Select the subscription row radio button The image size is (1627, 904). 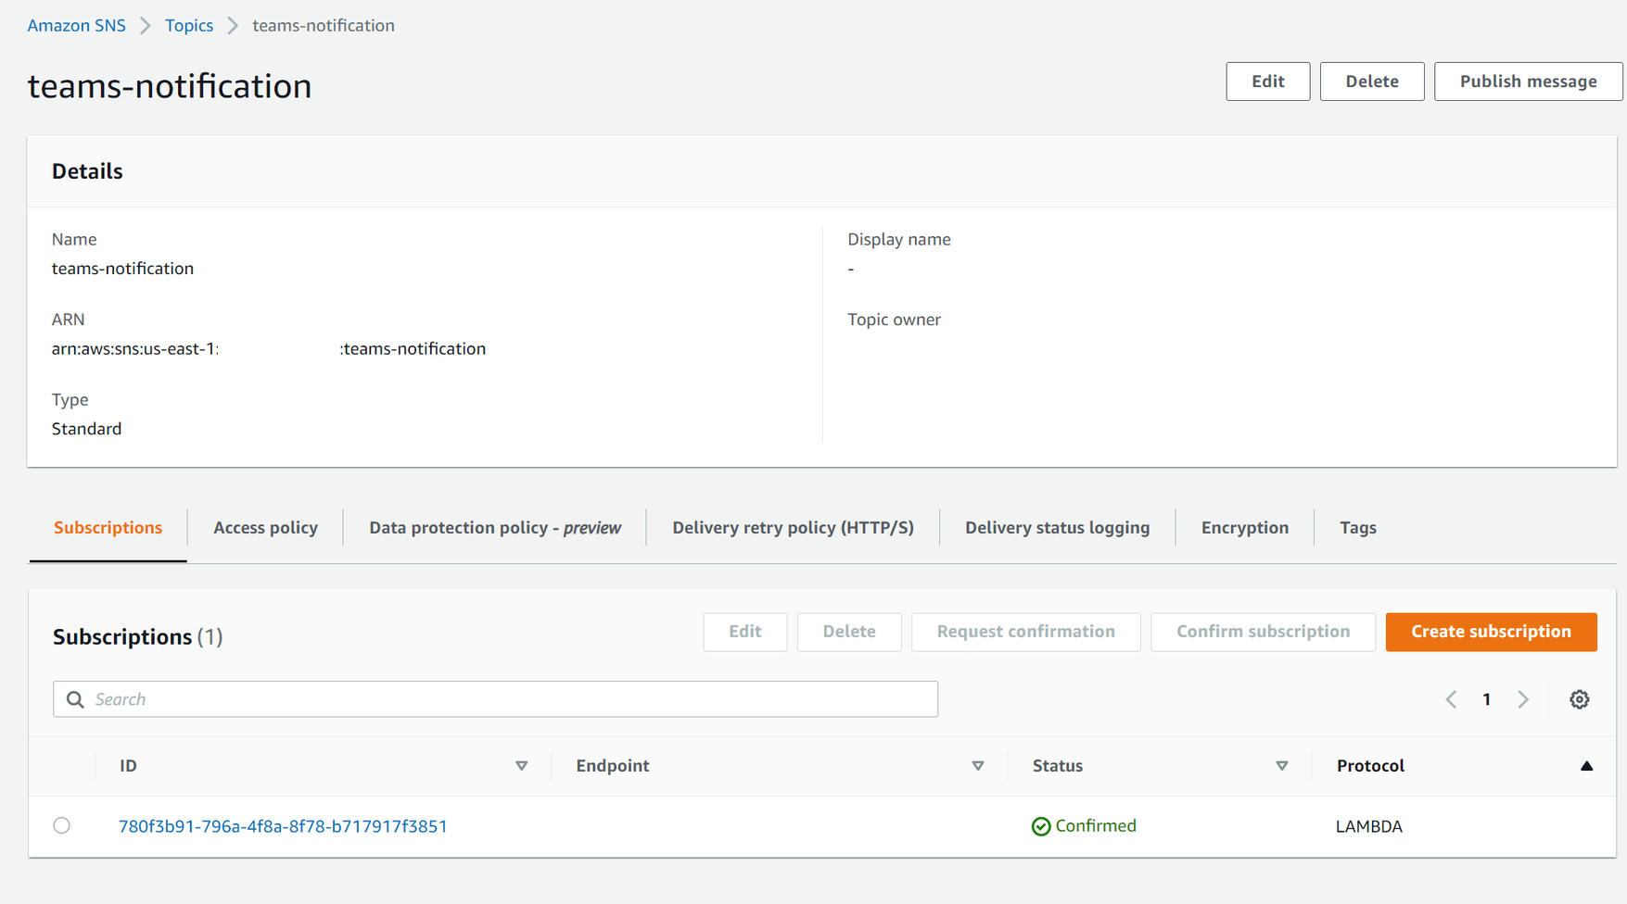point(61,825)
